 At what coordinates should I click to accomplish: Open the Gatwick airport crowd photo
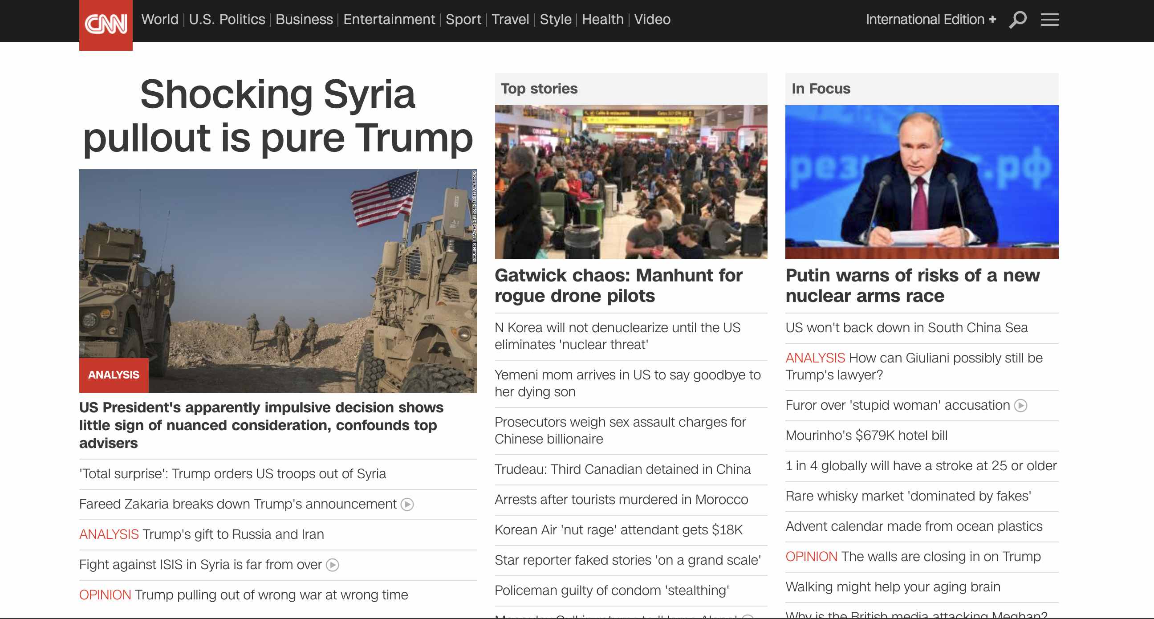point(631,182)
